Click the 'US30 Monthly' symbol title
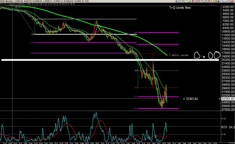This screenshot has width=235, height=144. [6, 1]
